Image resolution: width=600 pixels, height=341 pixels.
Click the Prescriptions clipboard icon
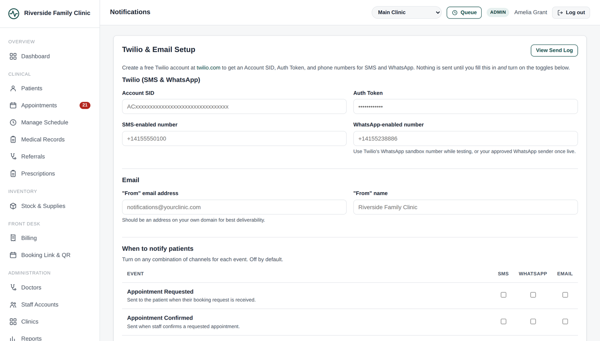tap(13, 174)
